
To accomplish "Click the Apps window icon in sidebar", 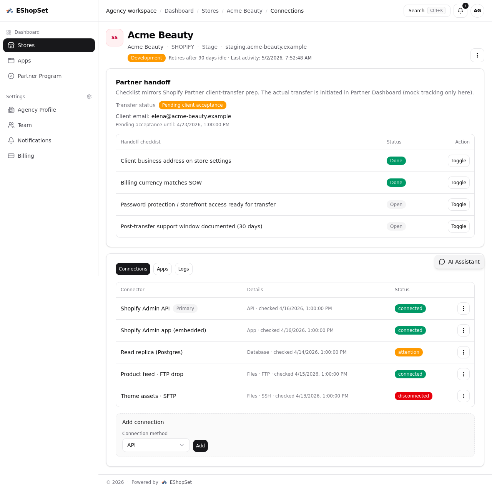I will pyautogui.click(x=11, y=61).
